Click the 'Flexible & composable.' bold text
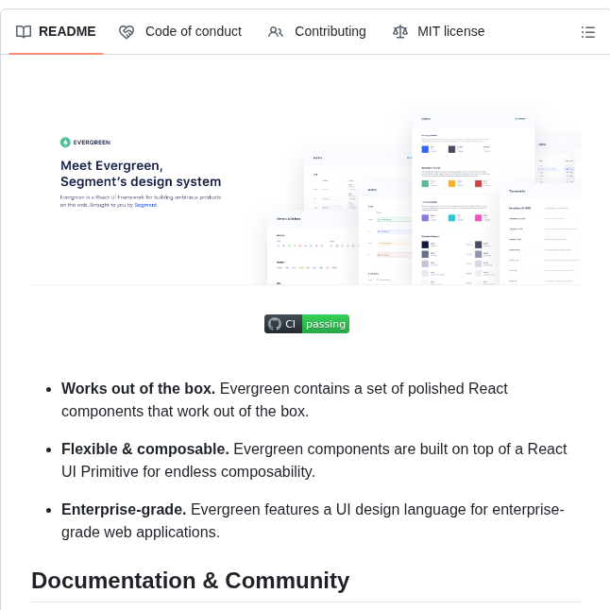Image resolution: width=610 pixels, height=610 pixels. pyautogui.click(x=145, y=449)
